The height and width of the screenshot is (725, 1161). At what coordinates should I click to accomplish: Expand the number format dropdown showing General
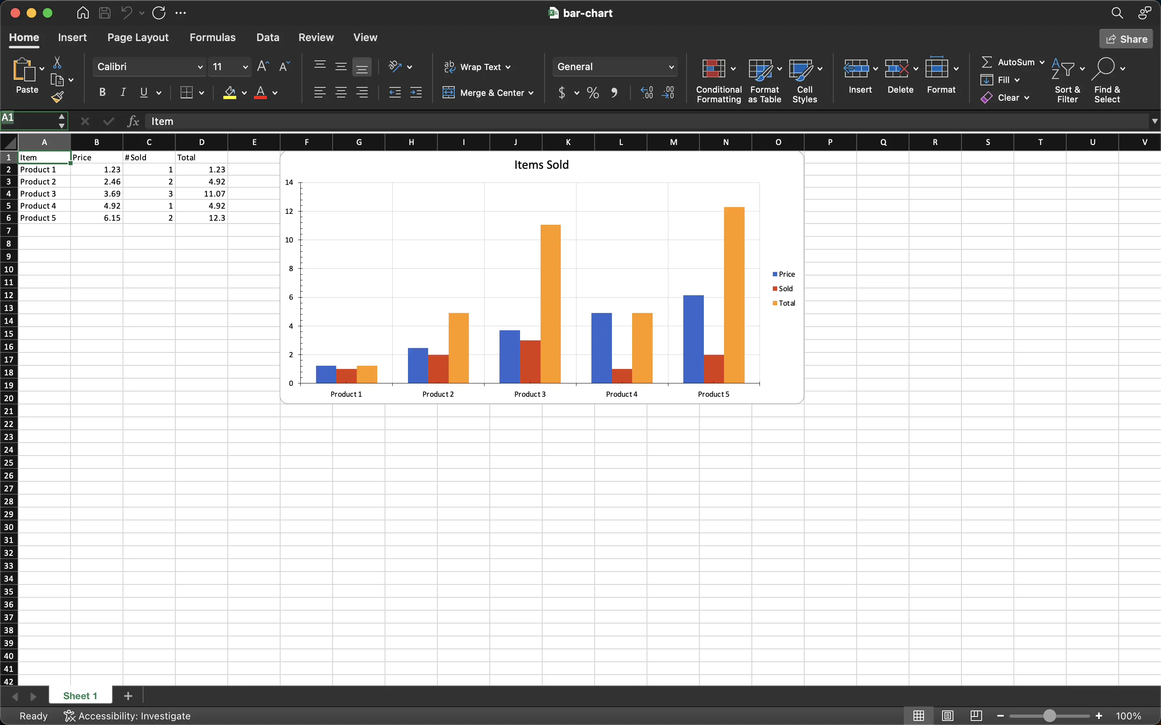pos(671,66)
